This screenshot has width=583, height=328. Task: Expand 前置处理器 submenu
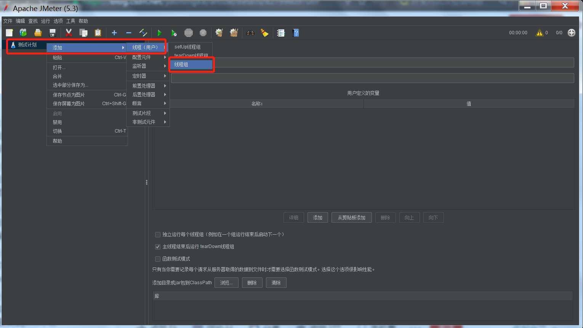(148, 86)
